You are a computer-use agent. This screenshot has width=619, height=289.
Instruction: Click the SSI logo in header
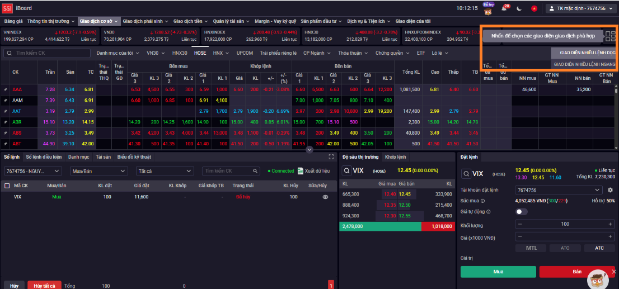[7, 8]
